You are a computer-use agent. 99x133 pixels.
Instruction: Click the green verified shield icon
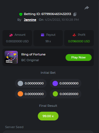coord(21,14)
